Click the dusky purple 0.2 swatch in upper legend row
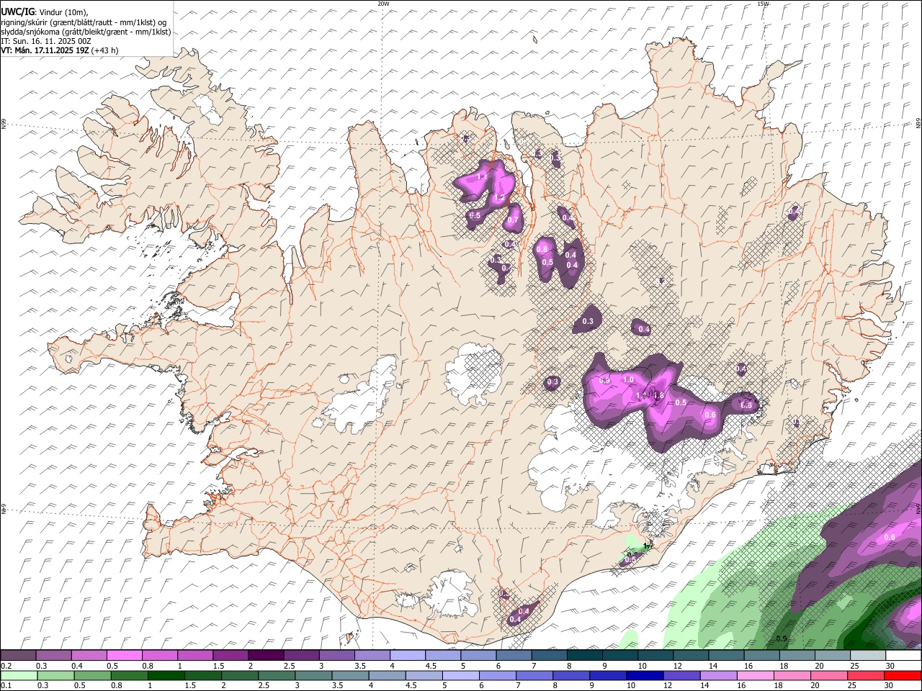The height and width of the screenshot is (691, 922). [18, 655]
